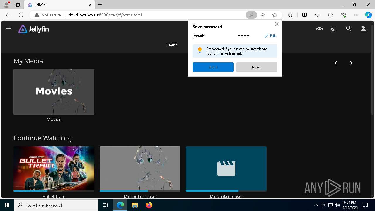Open Favorites list icon

pos(318,15)
